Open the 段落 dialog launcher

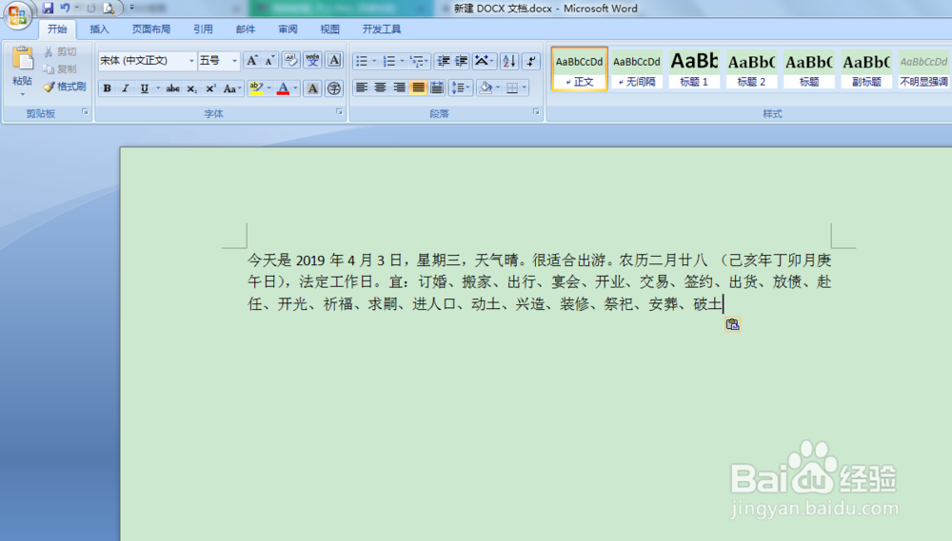pyautogui.click(x=536, y=112)
